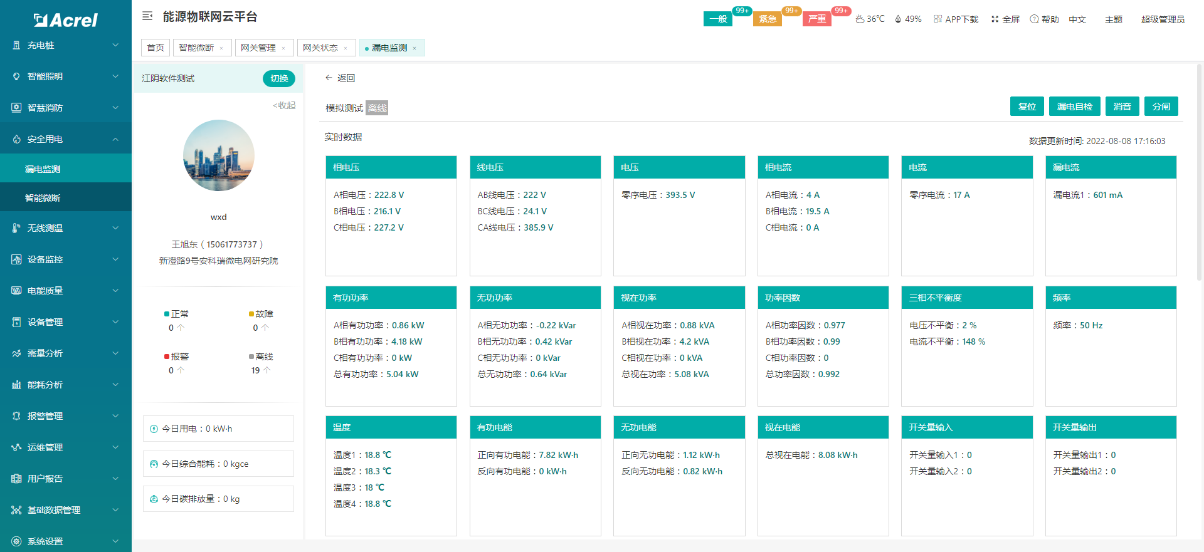Close the 网关状态 tab
This screenshot has height=552, width=1204.
coord(346,48)
